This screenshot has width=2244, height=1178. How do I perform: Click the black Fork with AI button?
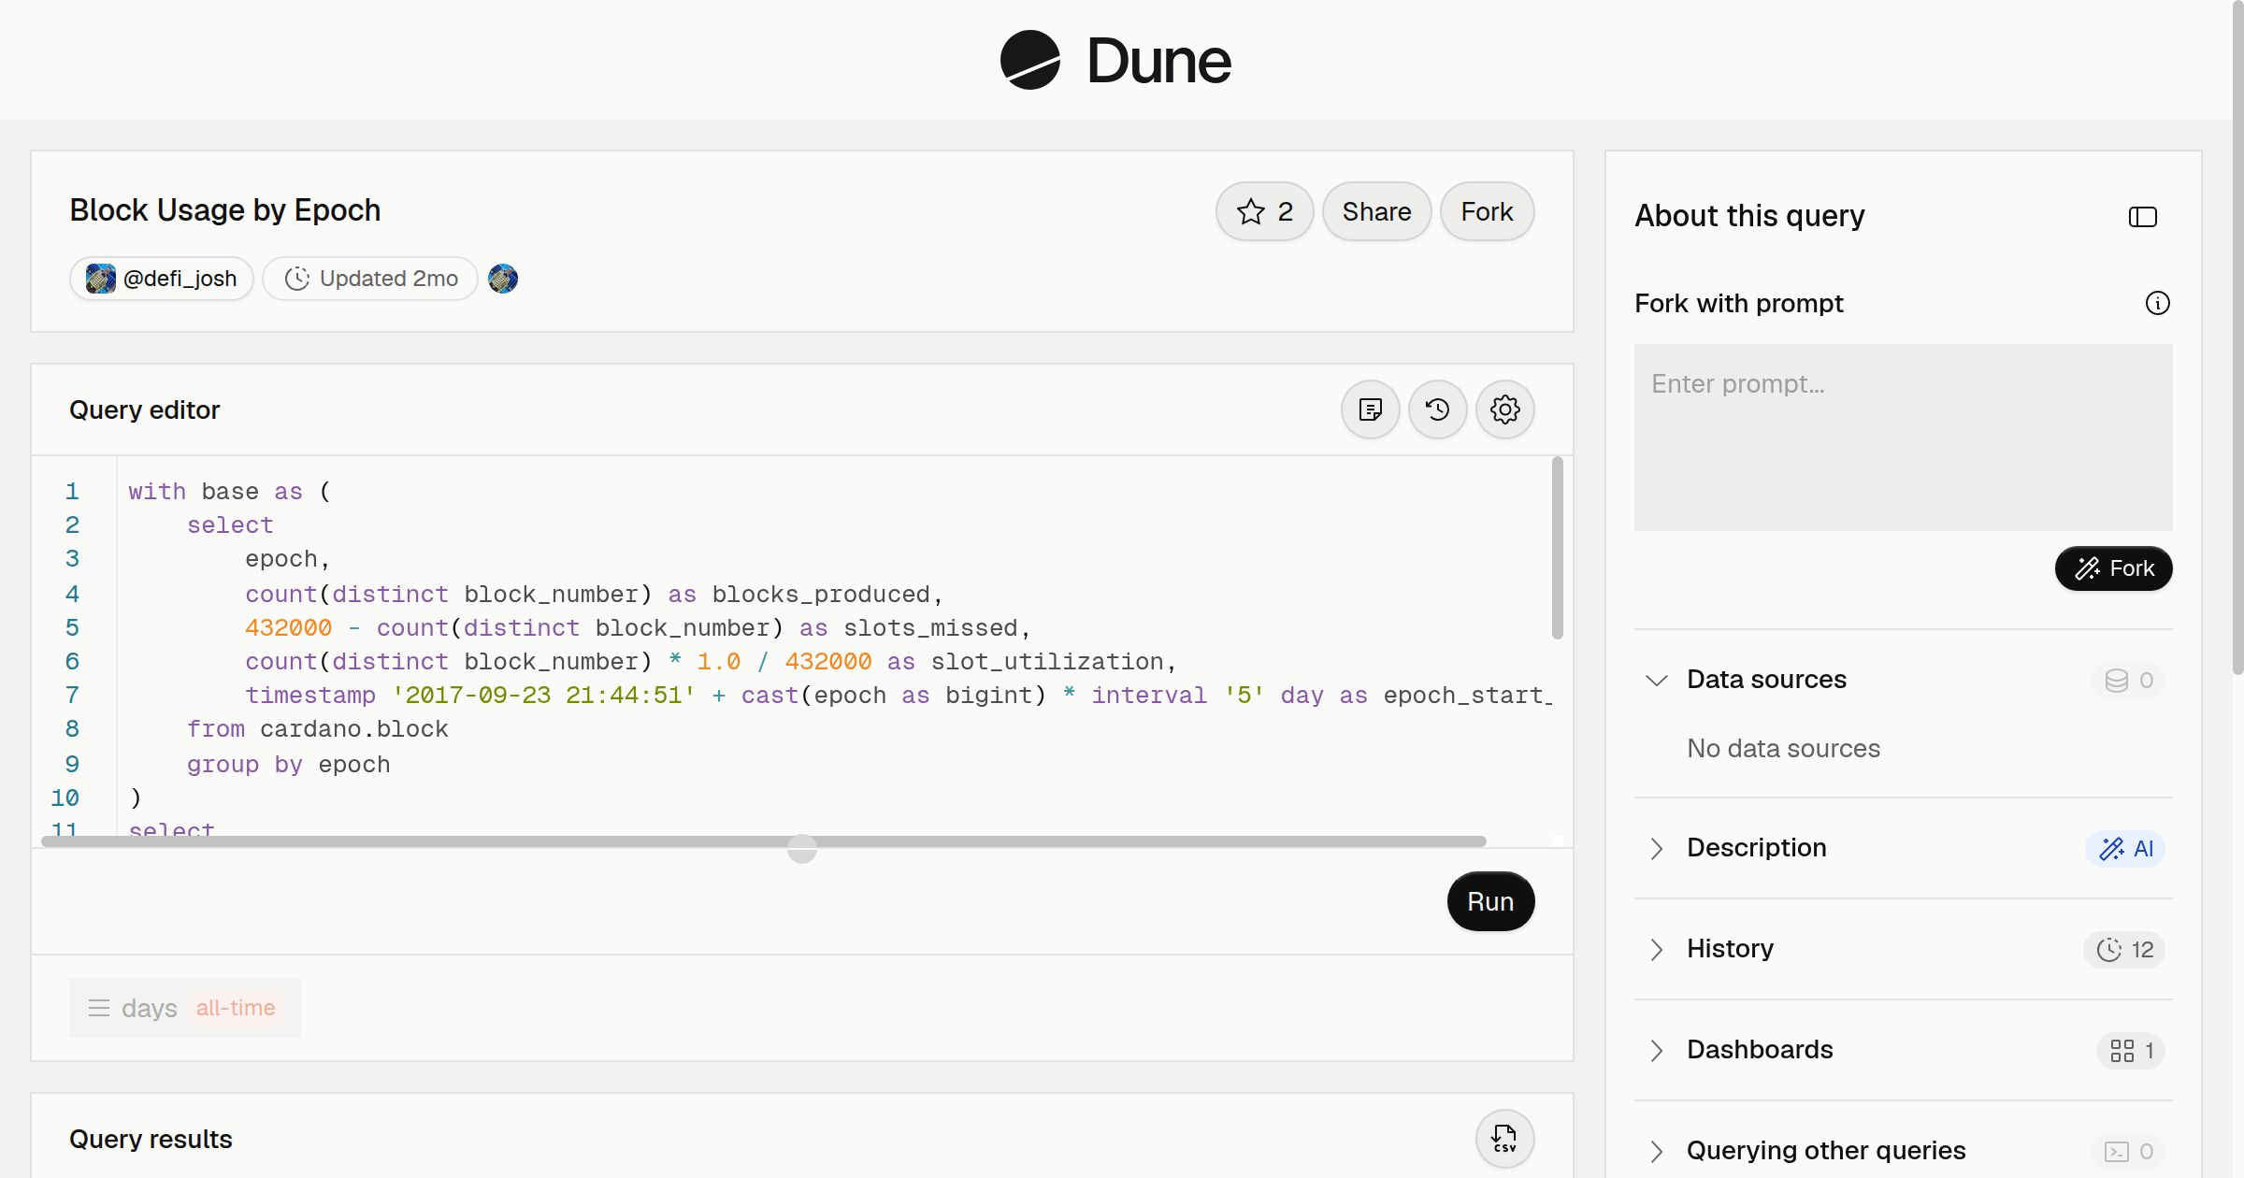click(2114, 568)
